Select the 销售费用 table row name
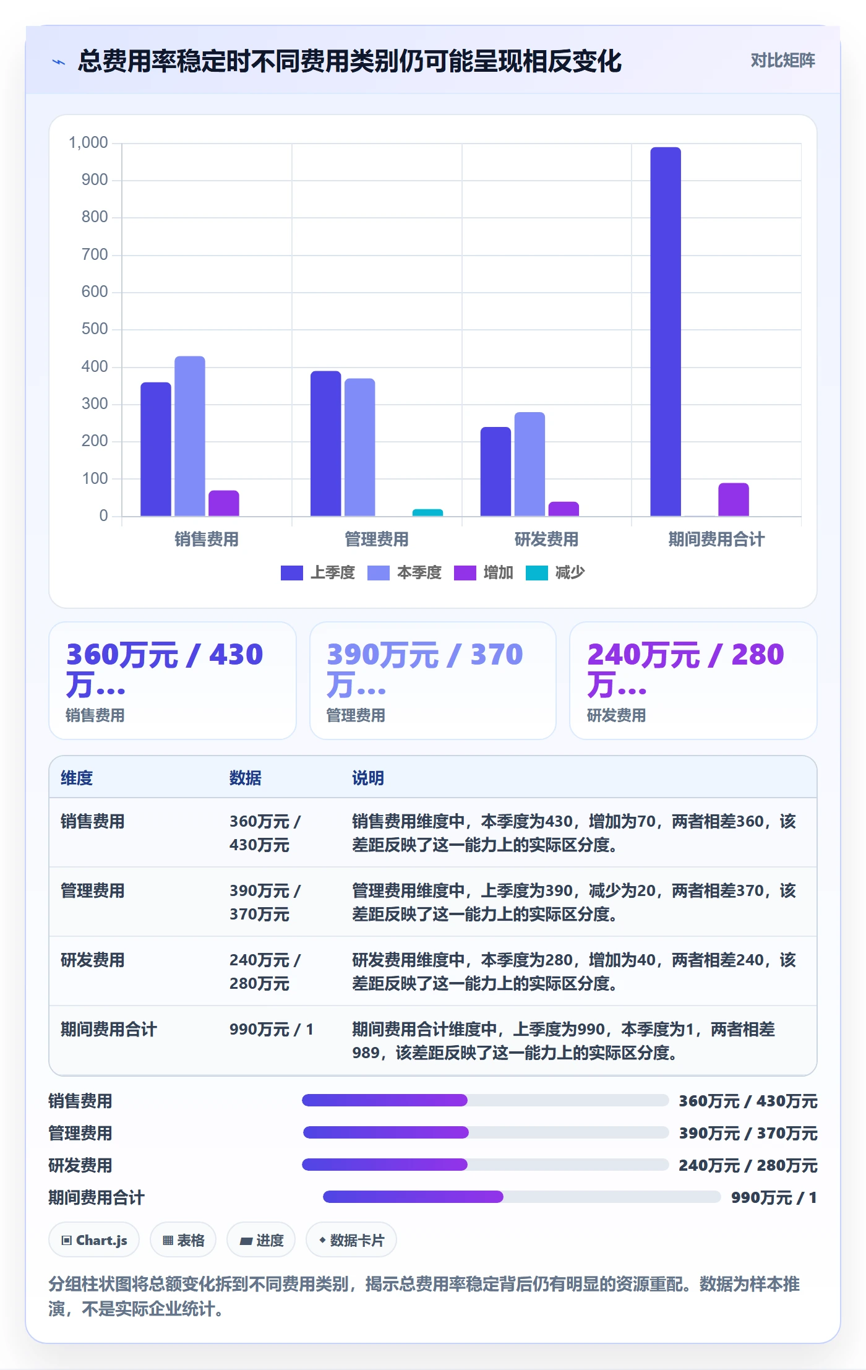The width and height of the screenshot is (866, 1370). pos(93,822)
